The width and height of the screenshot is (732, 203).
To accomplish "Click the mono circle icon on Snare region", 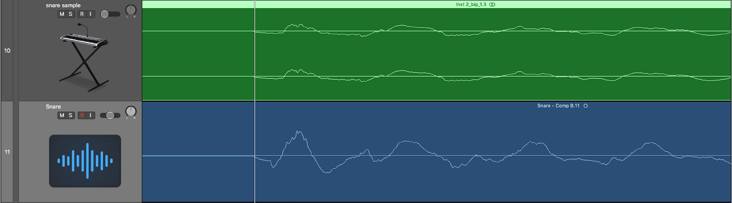I will [x=586, y=106].
